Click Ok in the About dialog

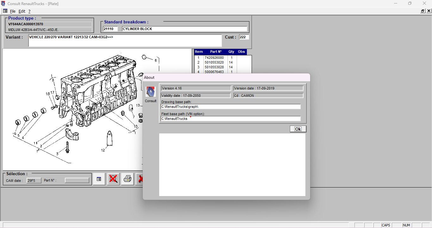point(298,129)
